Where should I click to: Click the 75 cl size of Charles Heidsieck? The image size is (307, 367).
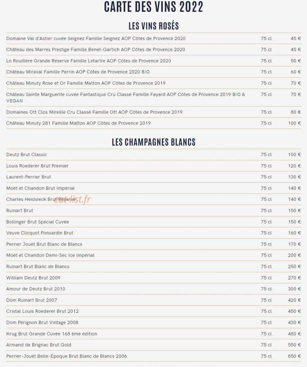(266, 199)
